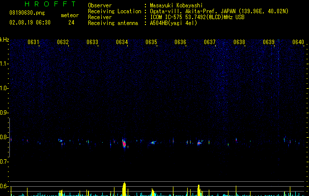Image resolution: width=309 pixels, height=196 pixels.
Task: Click the ICOM IC-575 53.7492 MHz text
Action: [197, 17]
